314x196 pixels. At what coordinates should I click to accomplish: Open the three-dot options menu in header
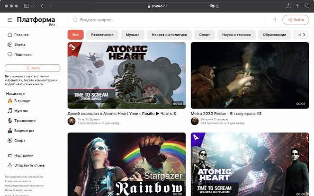pyautogui.click(x=275, y=19)
